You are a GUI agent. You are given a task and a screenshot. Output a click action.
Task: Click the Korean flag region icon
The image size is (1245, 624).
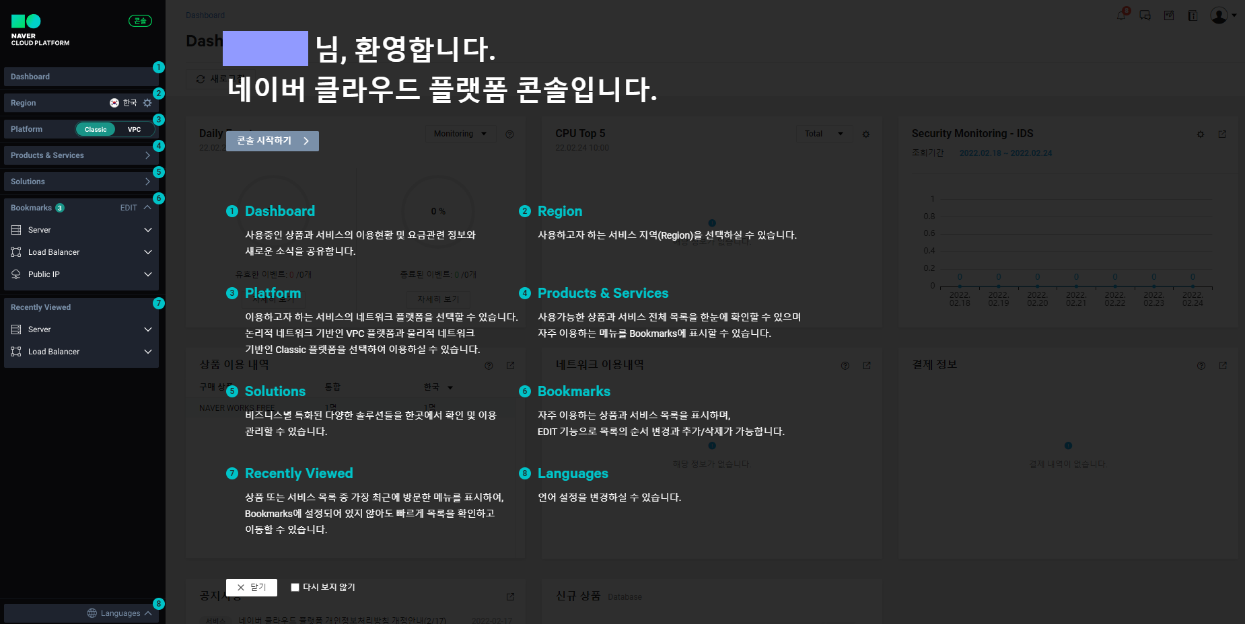coord(114,103)
